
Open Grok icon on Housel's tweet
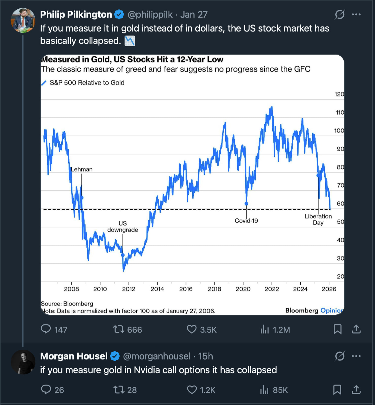point(339,356)
